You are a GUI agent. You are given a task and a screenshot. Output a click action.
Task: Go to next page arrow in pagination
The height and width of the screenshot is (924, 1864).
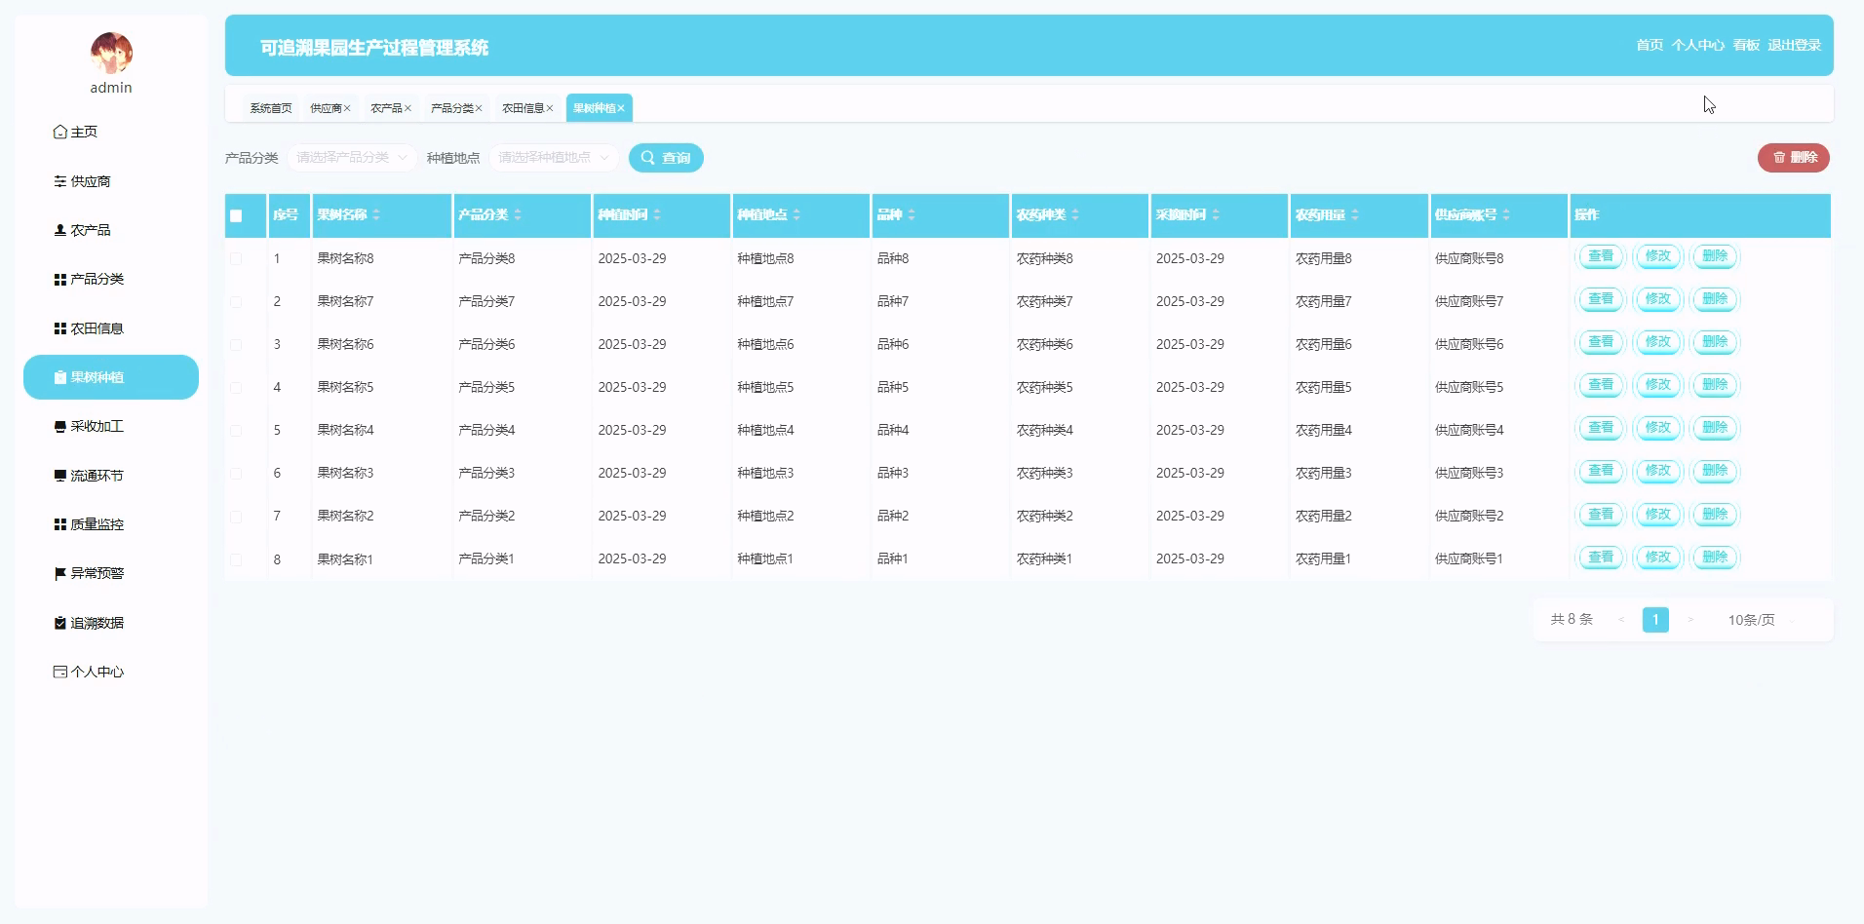[1690, 620]
